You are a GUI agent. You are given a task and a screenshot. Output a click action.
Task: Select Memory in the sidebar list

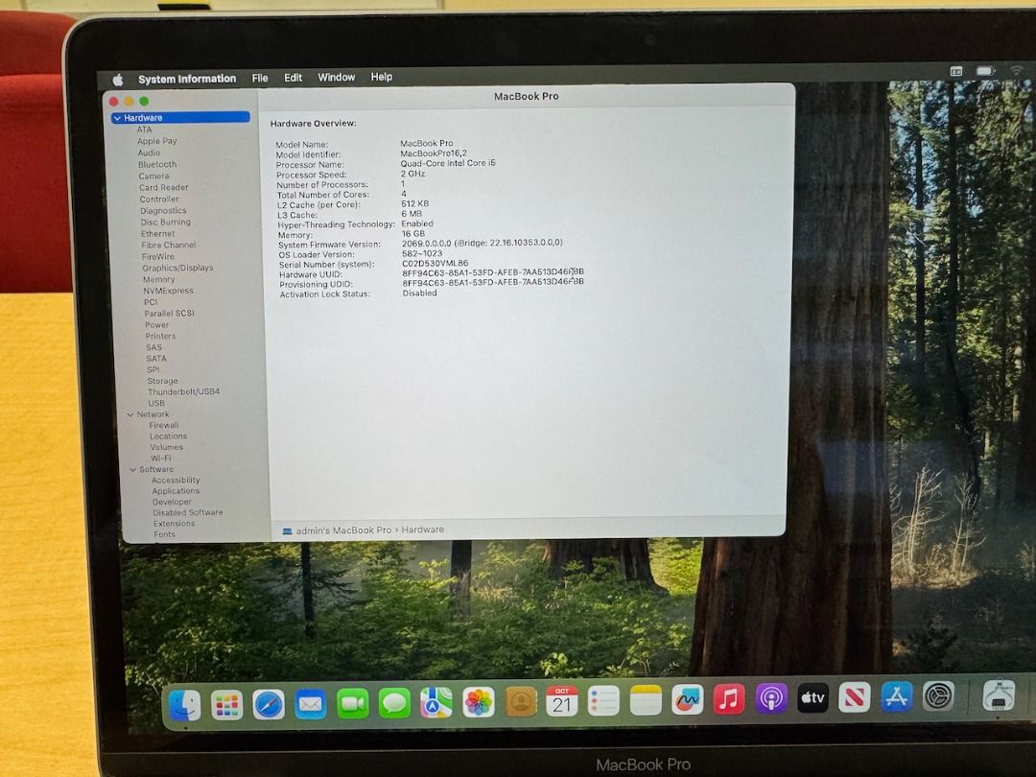click(158, 280)
